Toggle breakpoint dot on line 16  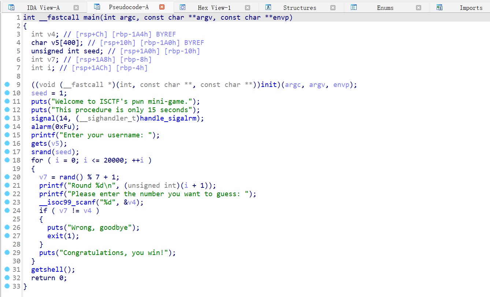click(x=7, y=144)
